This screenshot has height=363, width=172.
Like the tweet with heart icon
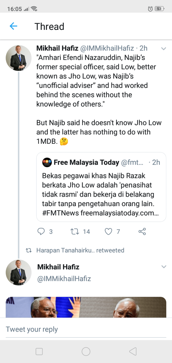108,231
